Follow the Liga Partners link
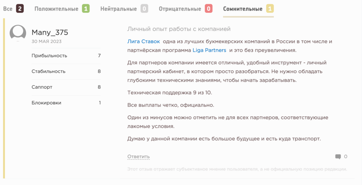 point(209,50)
